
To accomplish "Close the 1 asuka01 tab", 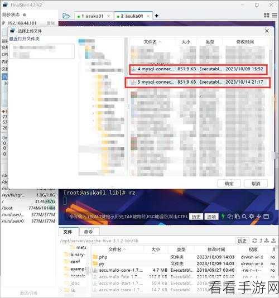I will (x=109, y=16).
